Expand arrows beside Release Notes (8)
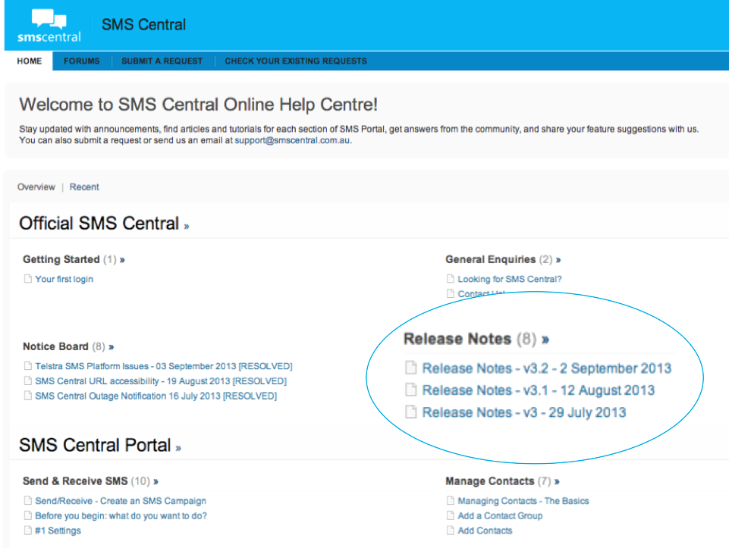The height and width of the screenshot is (548, 729). click(545, 340)
